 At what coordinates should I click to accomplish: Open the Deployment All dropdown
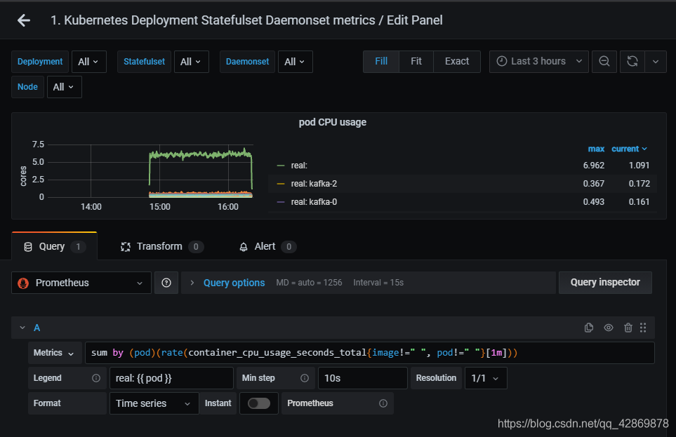pos(89,62)
